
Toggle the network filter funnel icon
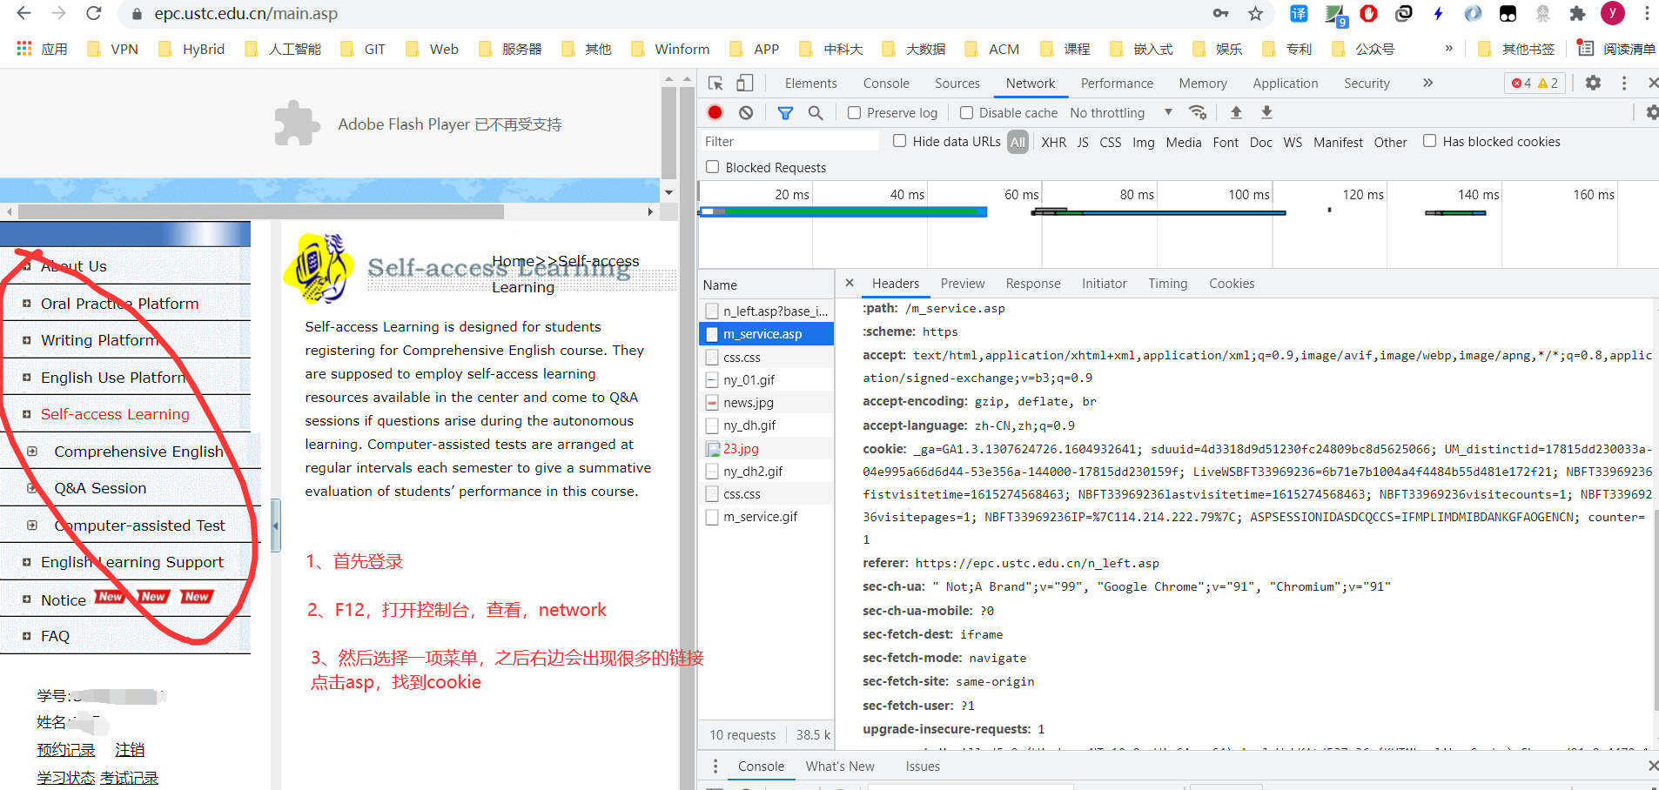pyautogui.click(x=785, y=112)
